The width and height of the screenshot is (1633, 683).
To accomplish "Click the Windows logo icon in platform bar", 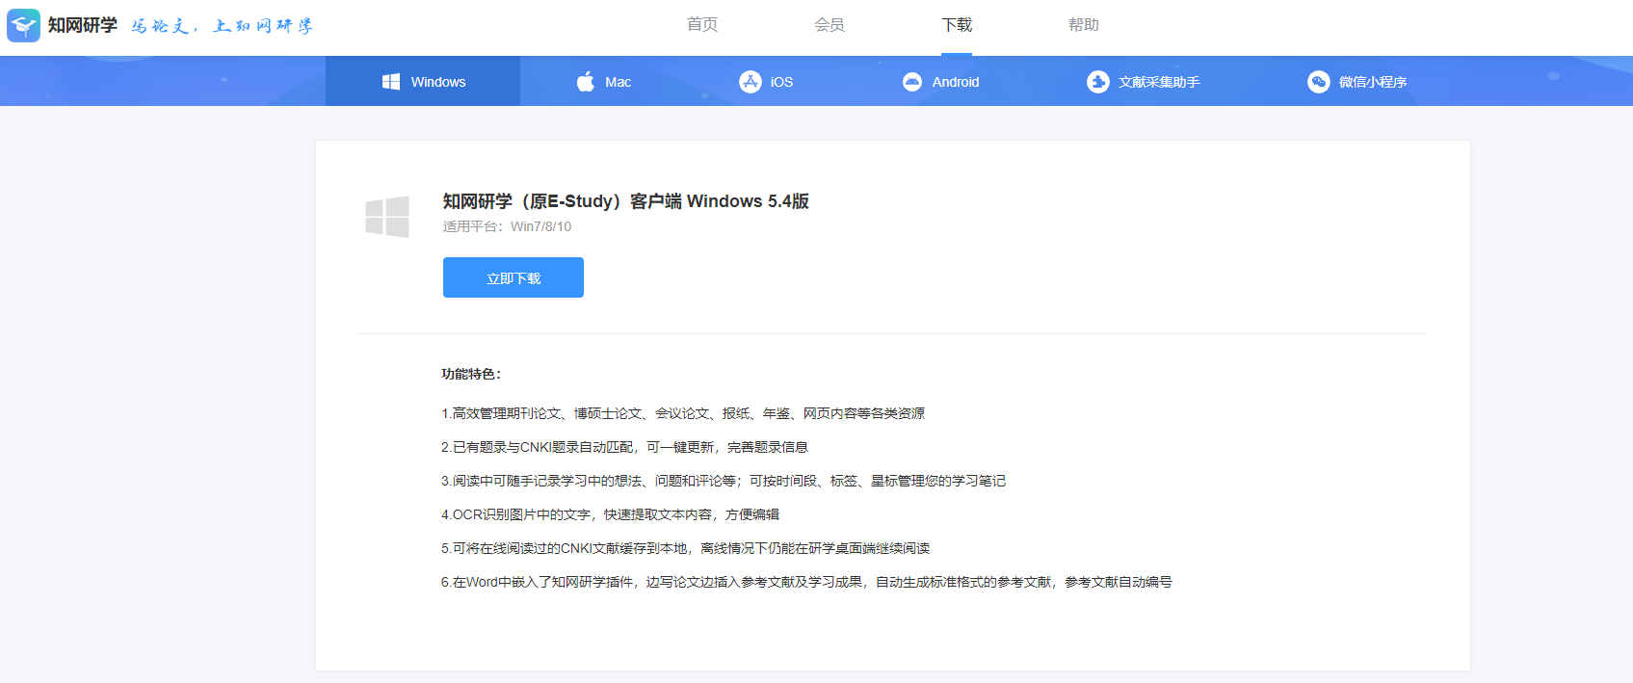I will pos(391,82).
